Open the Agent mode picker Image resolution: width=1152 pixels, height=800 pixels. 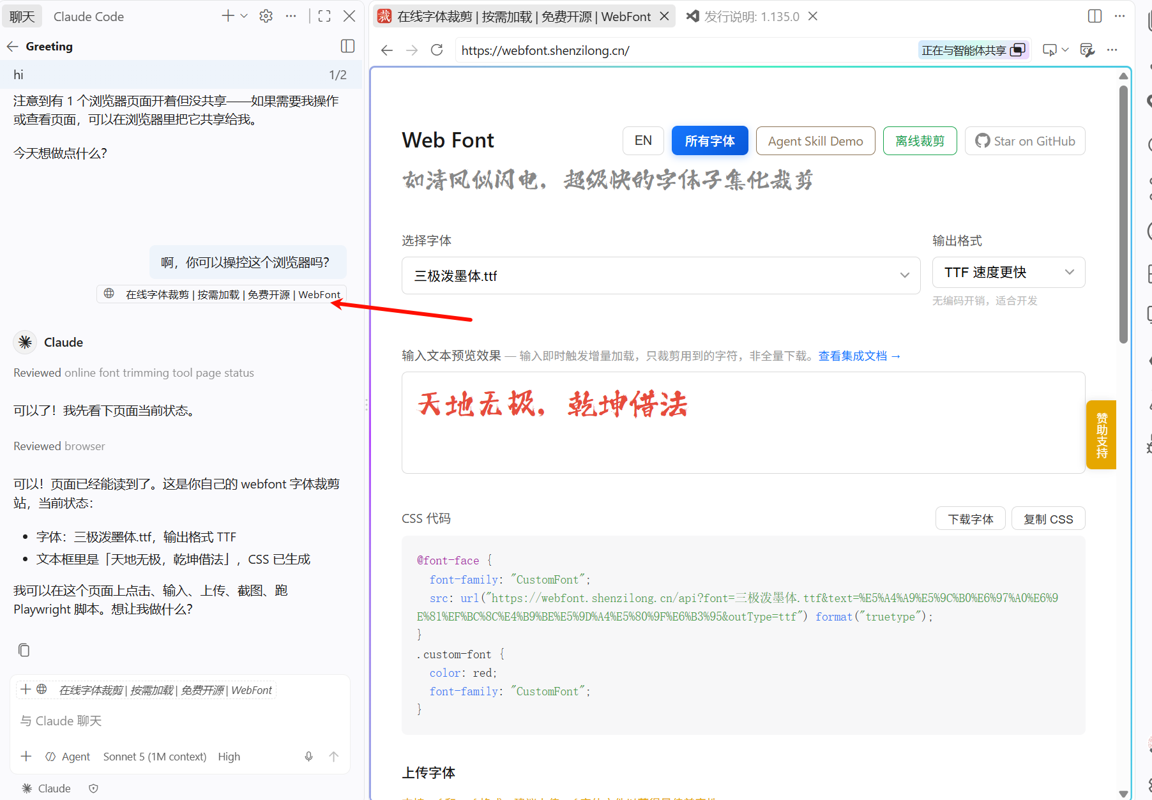68,756
